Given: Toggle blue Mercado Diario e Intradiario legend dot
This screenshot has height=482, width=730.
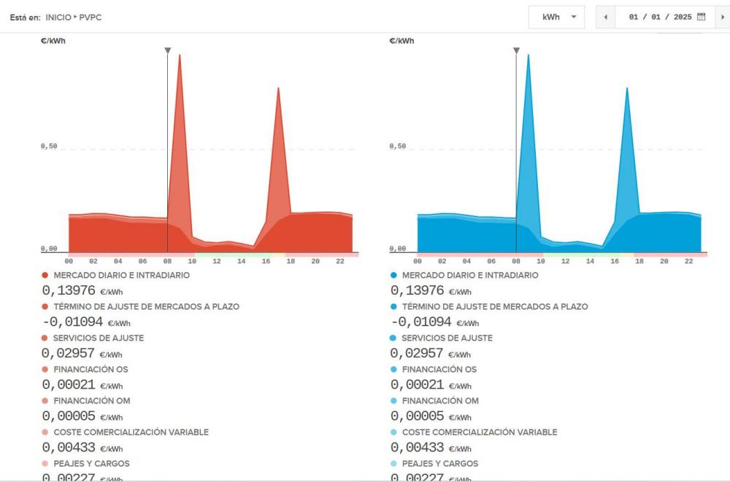Looking at the screenshot, I should [x=394, y=276].
